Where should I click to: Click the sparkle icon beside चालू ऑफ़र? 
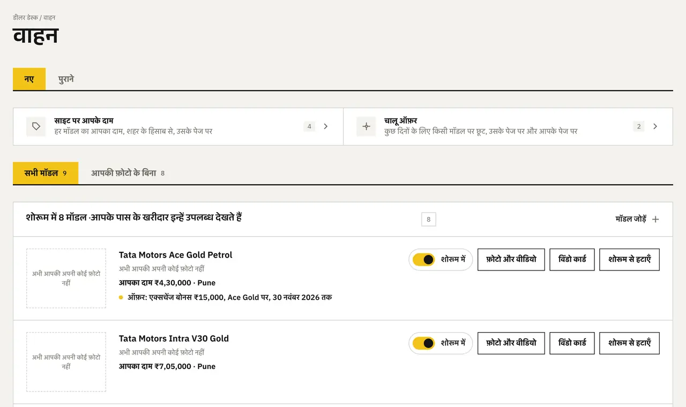tap(366, 126)
